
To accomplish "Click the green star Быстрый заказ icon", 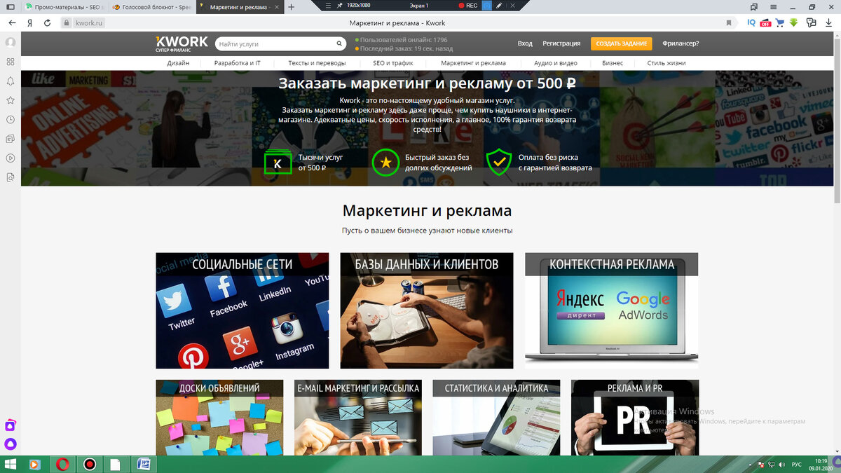I will (385, 163).
